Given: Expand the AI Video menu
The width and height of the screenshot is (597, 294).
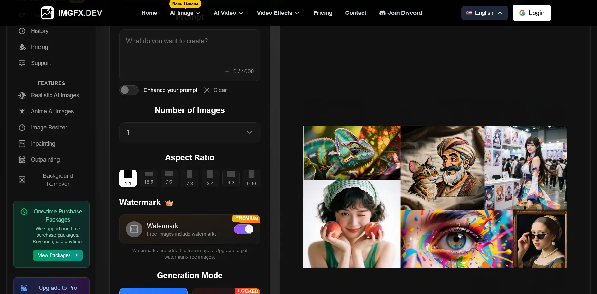Looking at the screenshot, I should (228, 13).
